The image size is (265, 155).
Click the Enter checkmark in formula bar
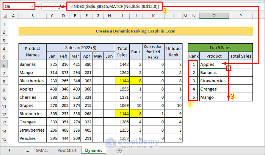(x=53, y=6)
